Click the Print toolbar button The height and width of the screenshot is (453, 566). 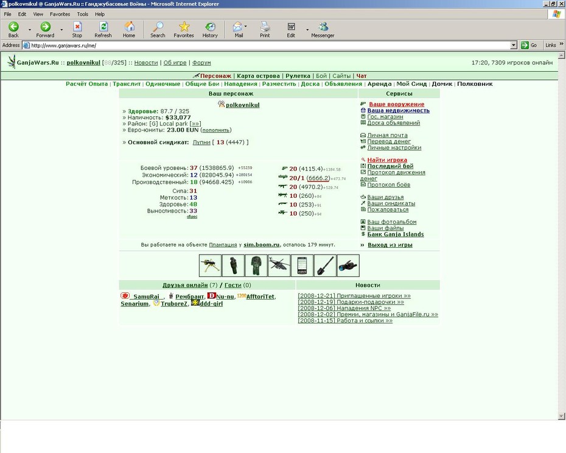(265, 30)
